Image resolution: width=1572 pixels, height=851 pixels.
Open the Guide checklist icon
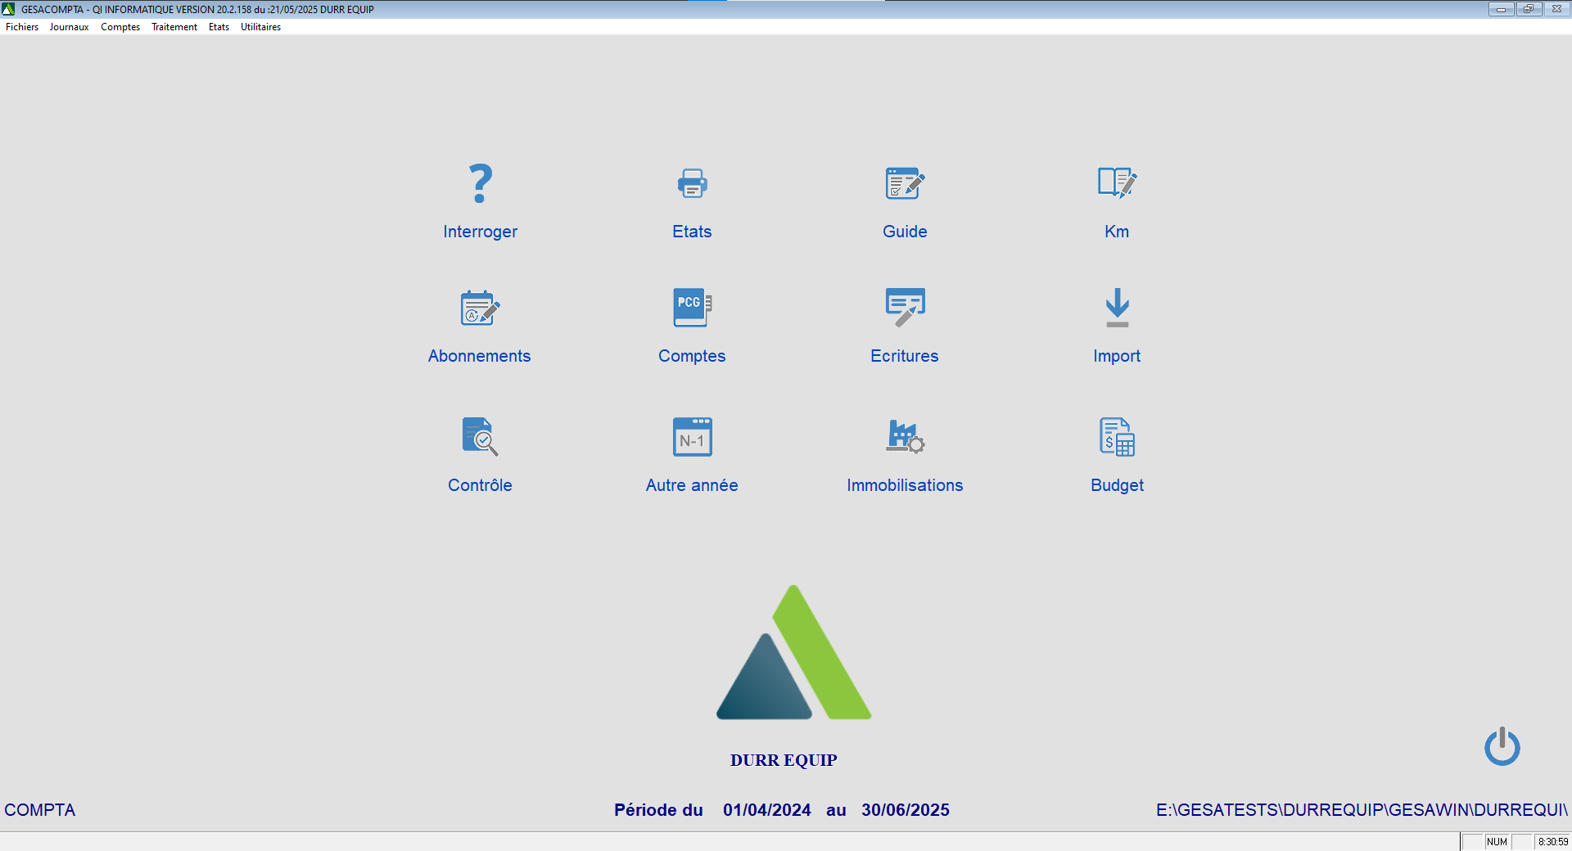click(x=905, y=183)
